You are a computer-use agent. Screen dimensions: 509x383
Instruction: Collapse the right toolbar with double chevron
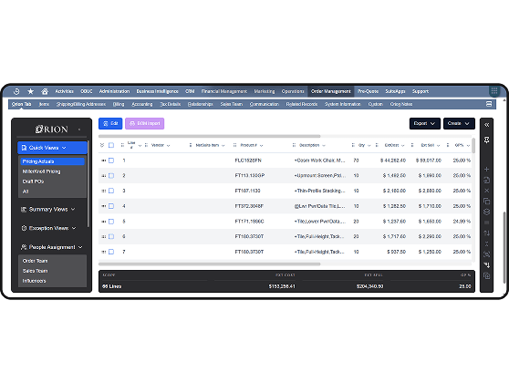486,125
